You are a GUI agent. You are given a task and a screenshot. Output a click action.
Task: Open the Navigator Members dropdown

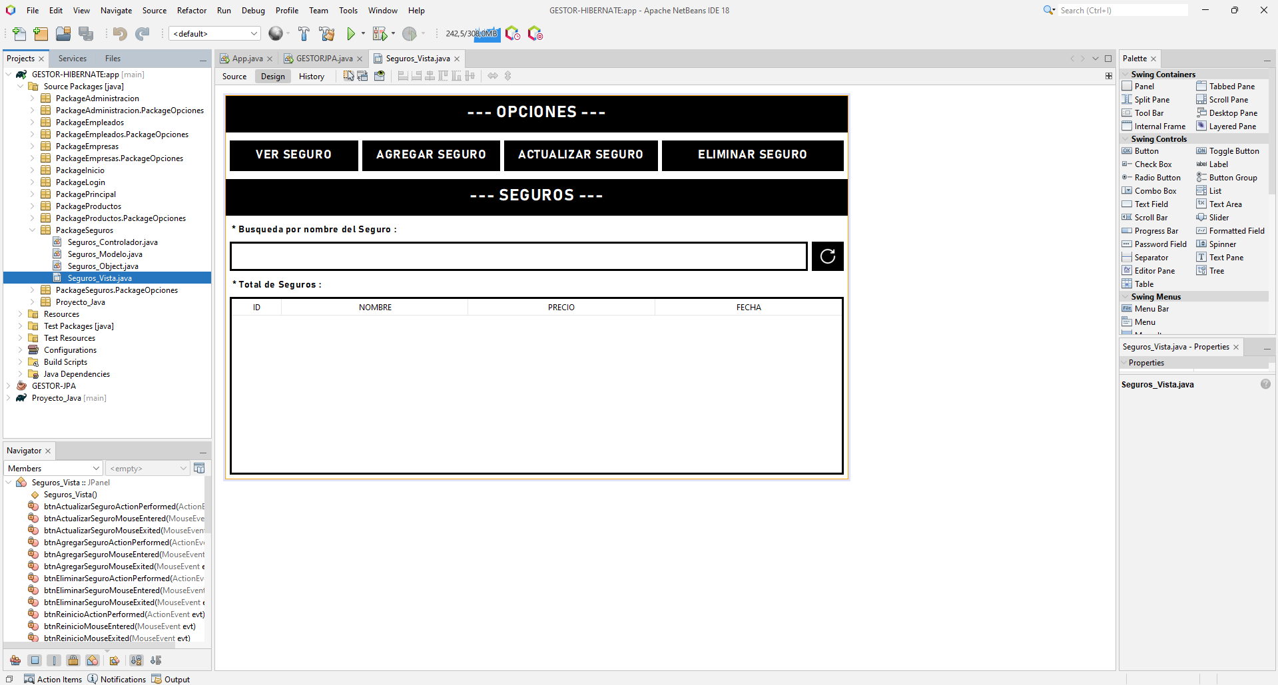(x=53, y=469)
